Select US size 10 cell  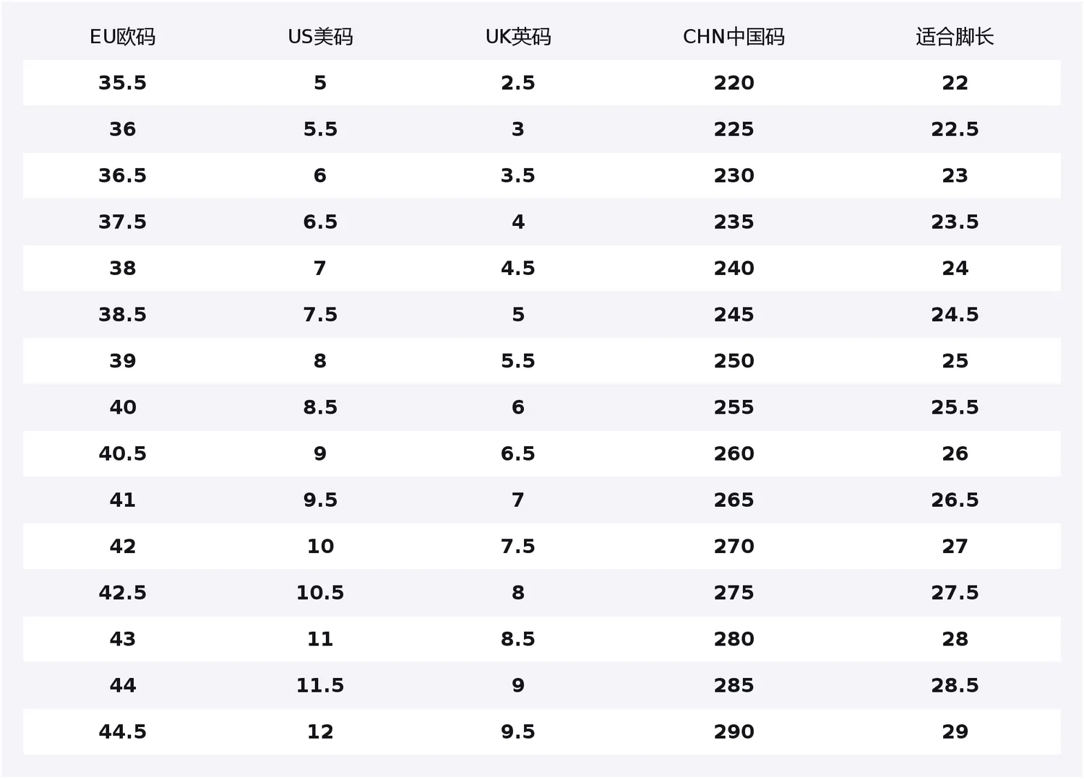coord(320,546)
